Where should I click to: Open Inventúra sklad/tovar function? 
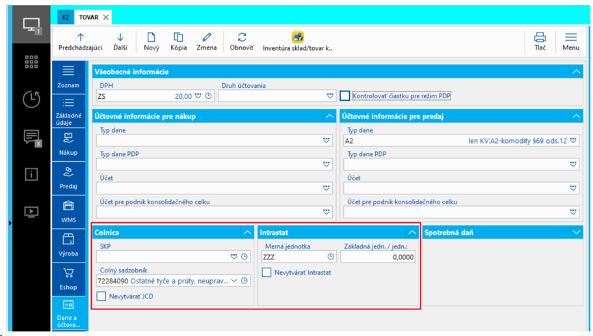click(298, 42)
